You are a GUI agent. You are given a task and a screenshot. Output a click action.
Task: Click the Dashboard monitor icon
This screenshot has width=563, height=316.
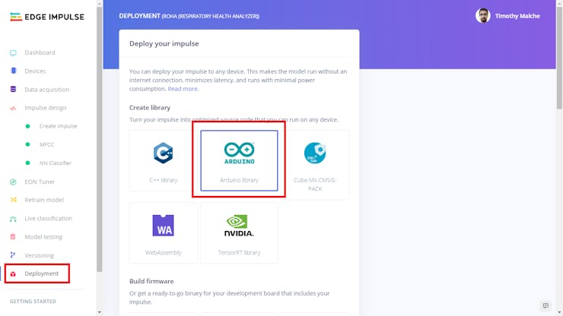pos(13,52)
